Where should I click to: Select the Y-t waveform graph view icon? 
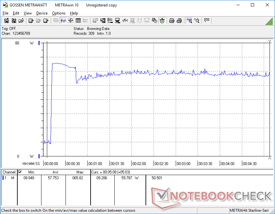pyautogui.click(x=63, y=21)
